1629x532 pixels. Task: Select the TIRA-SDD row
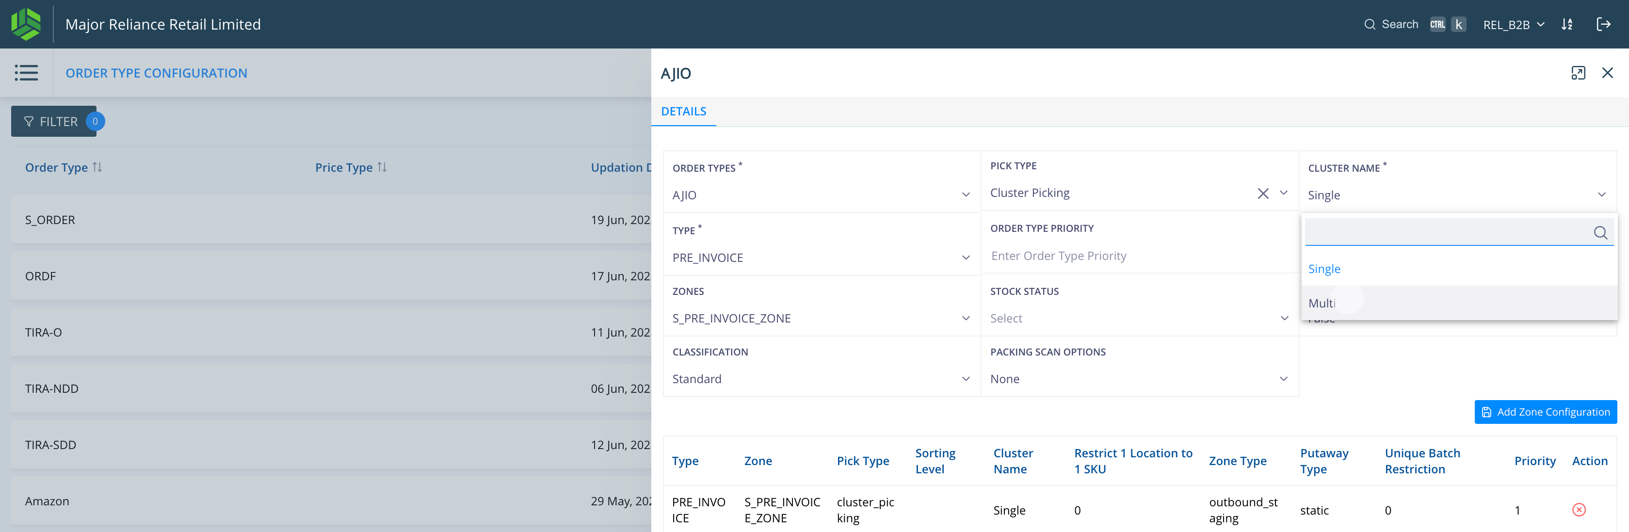tap(331, 445)
